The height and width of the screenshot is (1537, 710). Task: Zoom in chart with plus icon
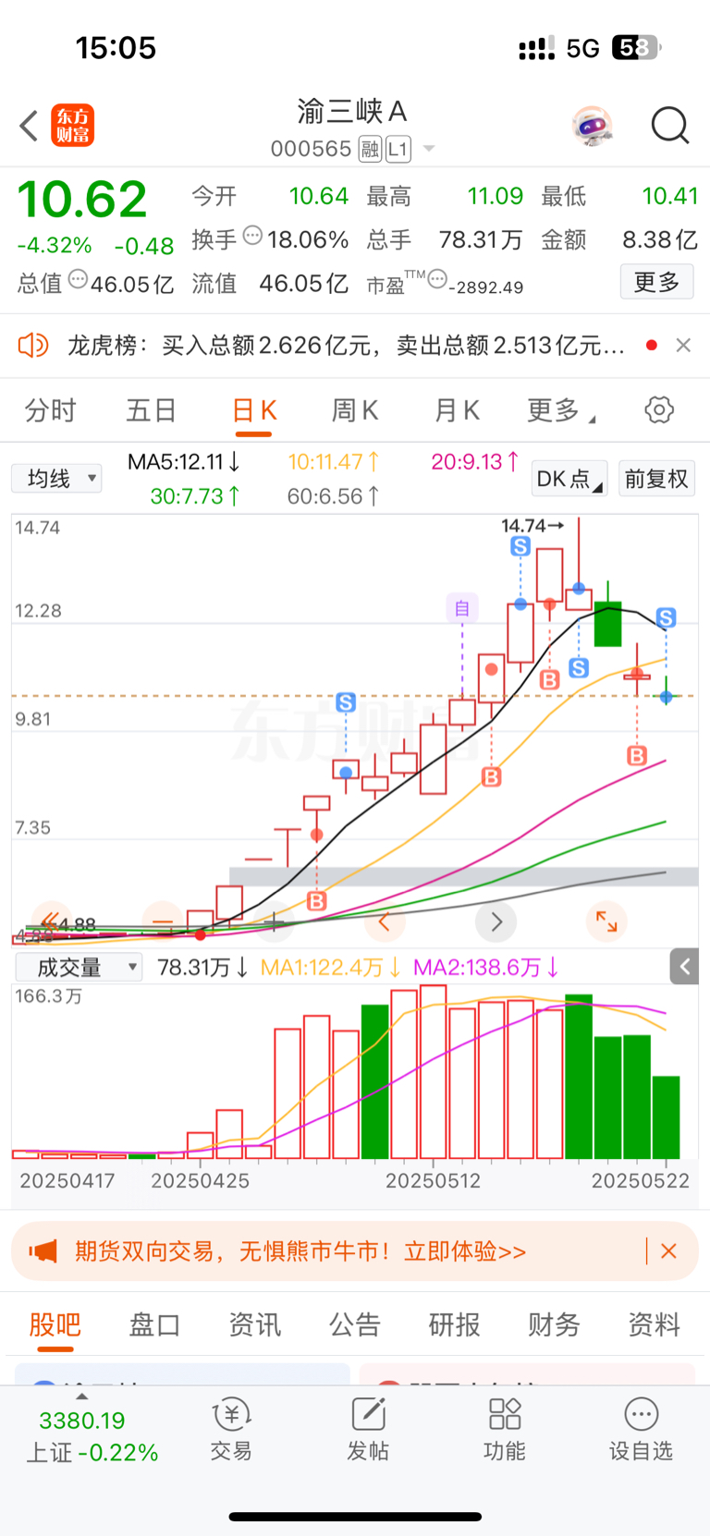pos(275,921)
